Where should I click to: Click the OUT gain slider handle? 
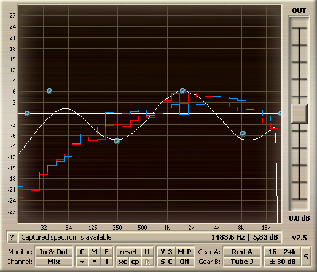coord(299,113)
